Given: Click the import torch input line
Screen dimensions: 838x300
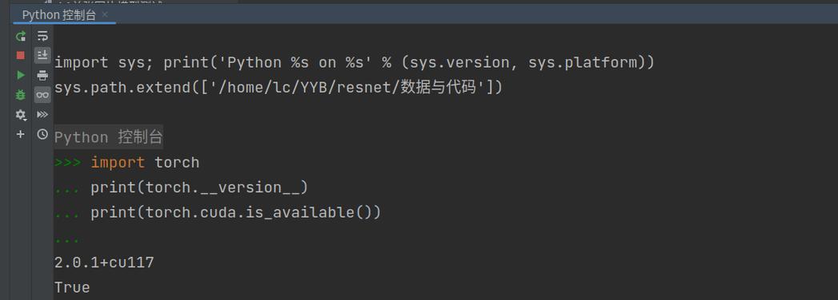Looking at the screenshot, I should click(x=145, y=162).
